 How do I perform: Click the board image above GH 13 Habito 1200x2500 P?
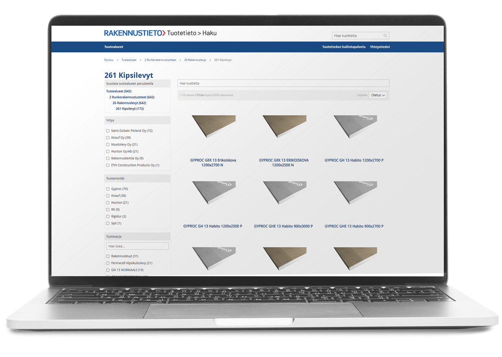pos(213,193)
